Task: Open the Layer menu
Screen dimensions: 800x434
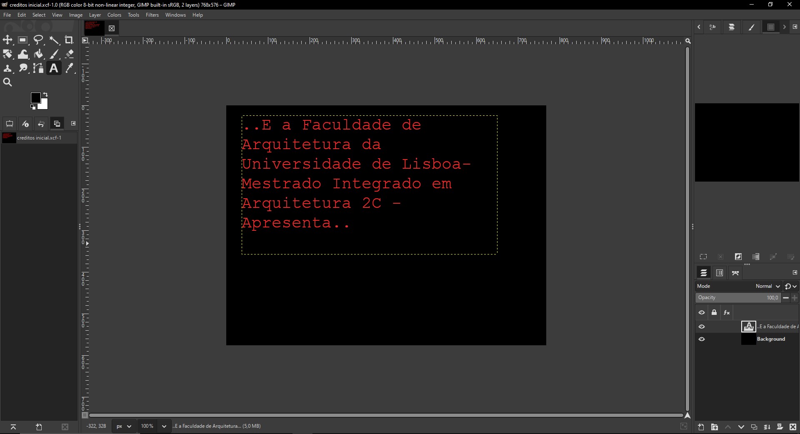Action: click(95, 15)
